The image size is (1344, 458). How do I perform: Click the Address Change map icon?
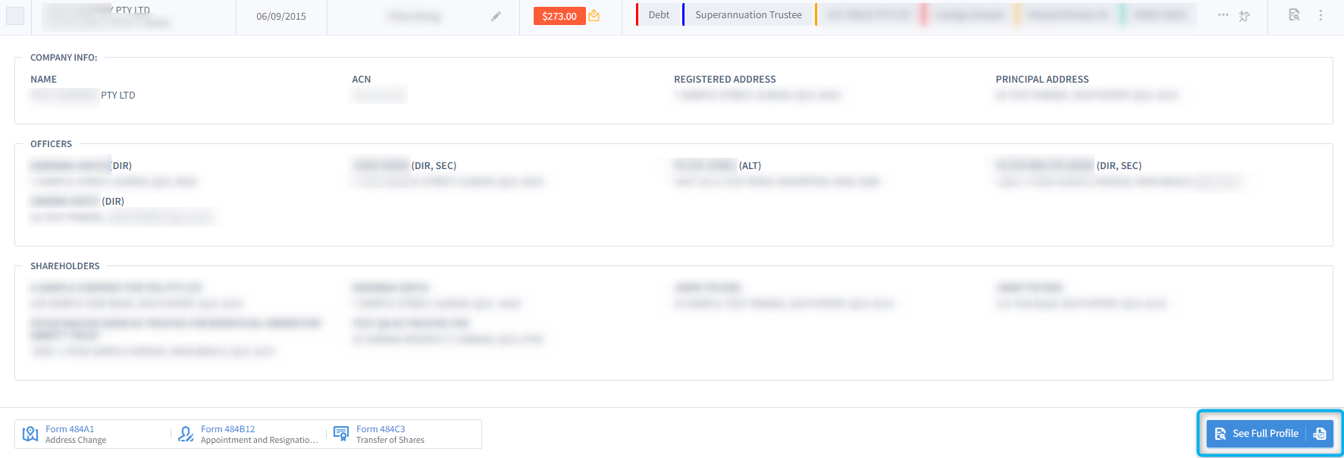click(x=30, y=434)
